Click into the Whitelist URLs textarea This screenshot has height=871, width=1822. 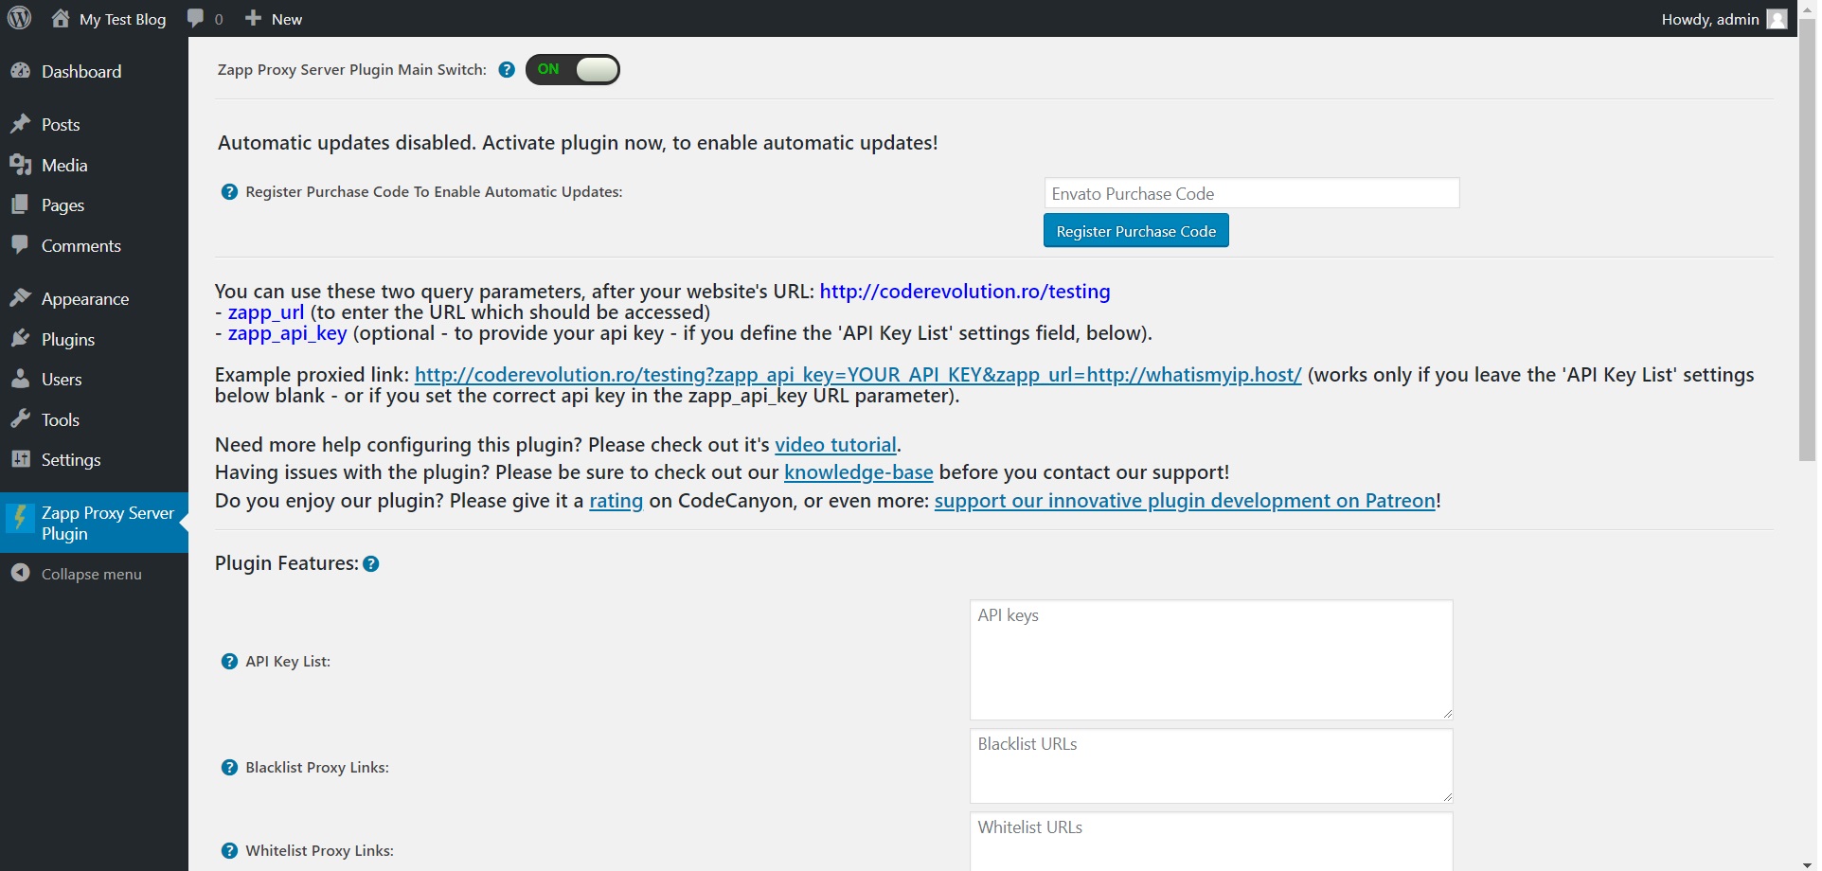(x=1211, y=842)
